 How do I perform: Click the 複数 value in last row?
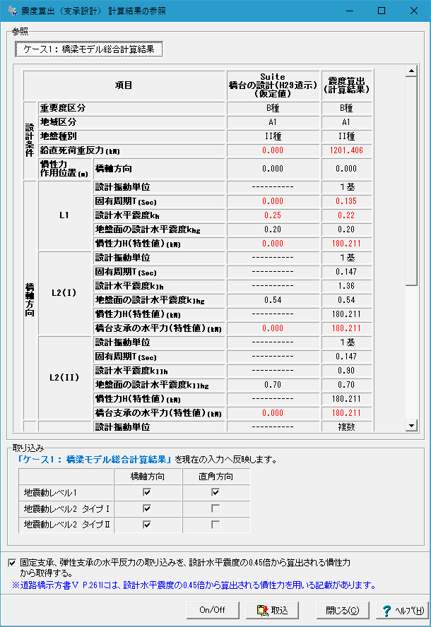(346, 426)
